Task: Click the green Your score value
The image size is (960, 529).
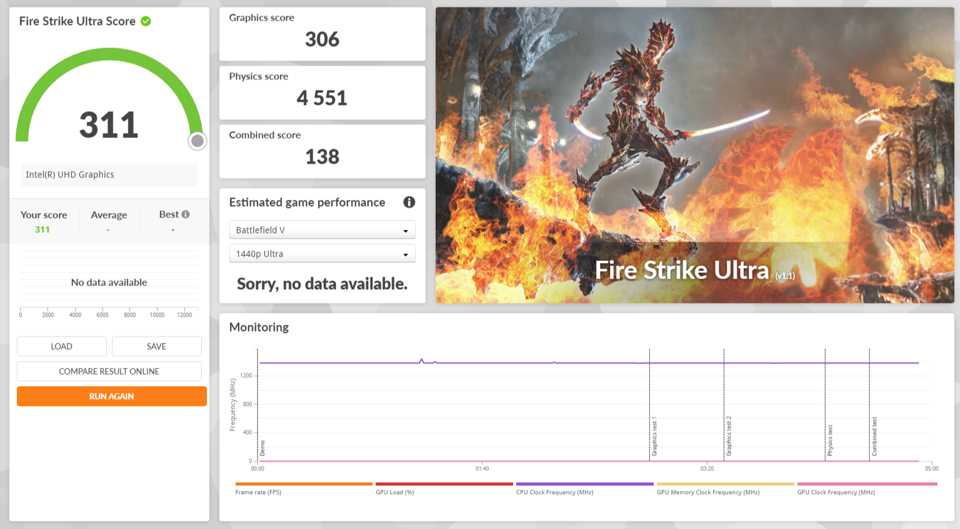Action: pos(42,230)
